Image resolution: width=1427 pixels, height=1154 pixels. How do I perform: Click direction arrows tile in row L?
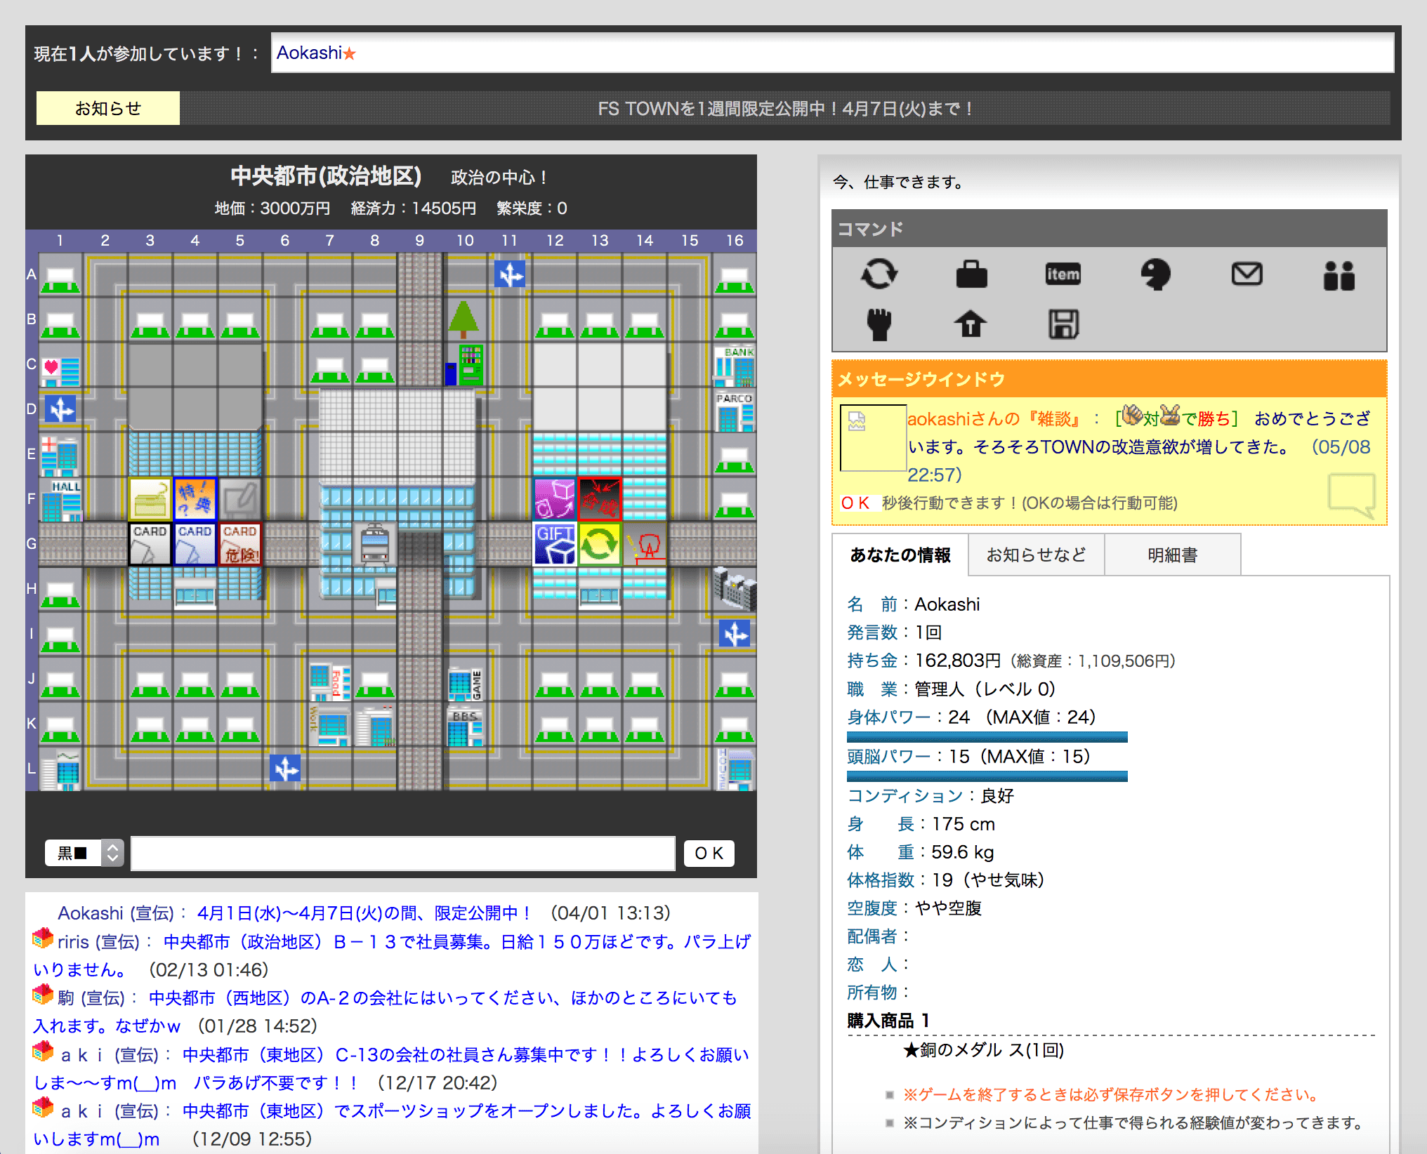(x=285, y=769)
